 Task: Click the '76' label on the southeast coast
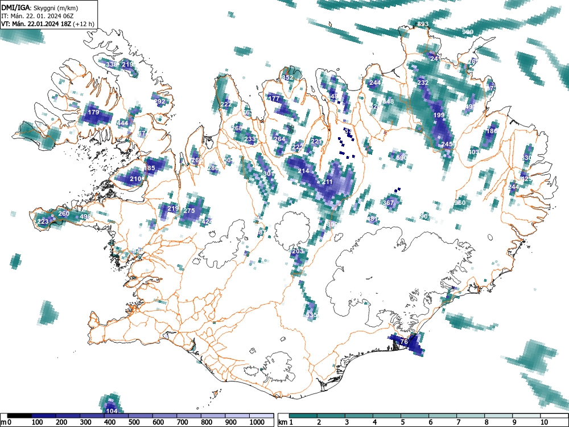pyautogui.click(x=404, y=341)
